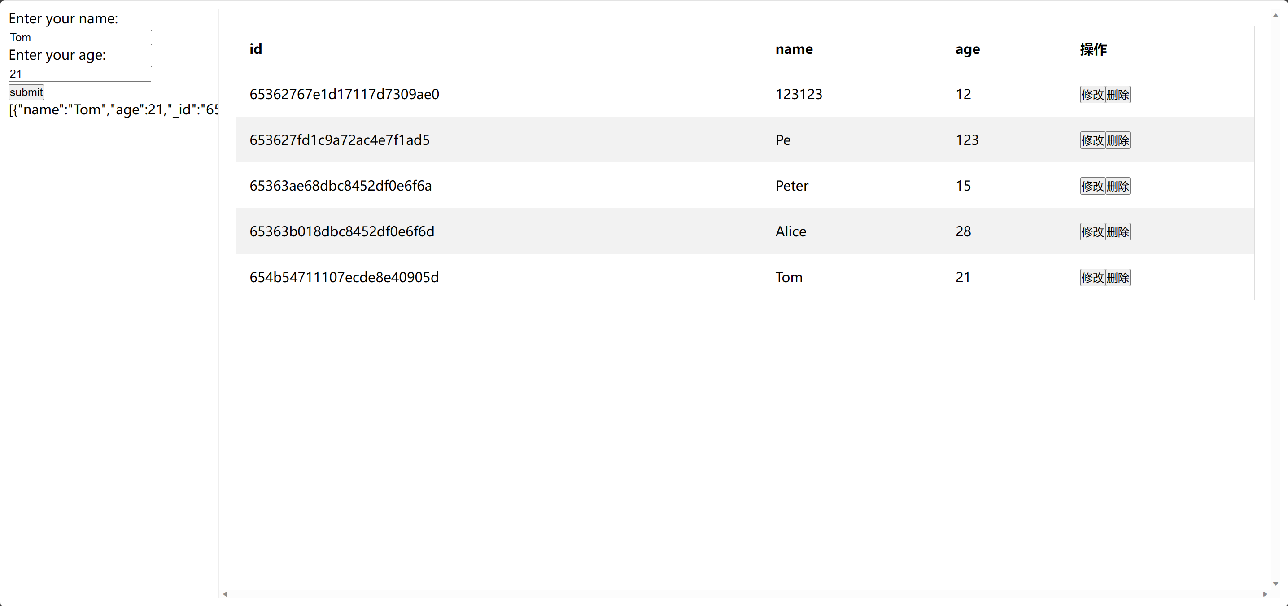
Task: Click the id column header
Action: click(x=255, y=49)
